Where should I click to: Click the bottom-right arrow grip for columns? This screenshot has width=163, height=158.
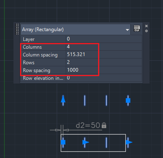[x=129, y=142]
